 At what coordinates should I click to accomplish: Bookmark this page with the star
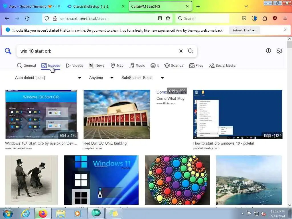(168, 19)
